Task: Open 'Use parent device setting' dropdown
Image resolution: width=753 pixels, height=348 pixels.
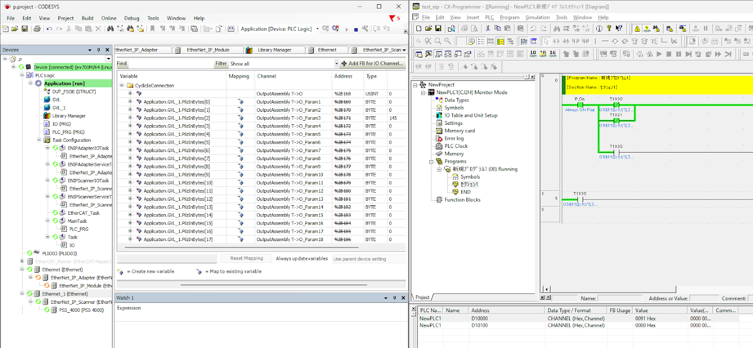Action: (368, 259)
